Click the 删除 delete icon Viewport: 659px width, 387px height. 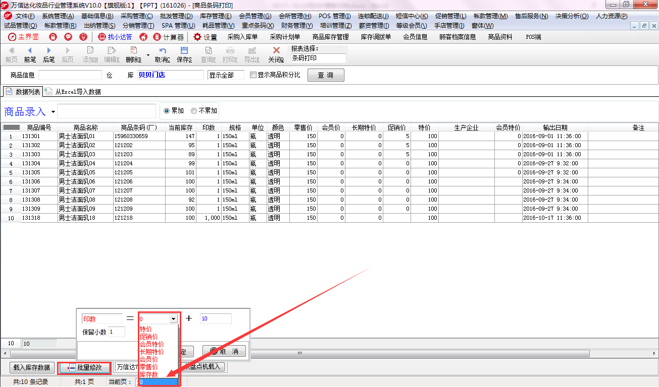click(x=134, y=55)
